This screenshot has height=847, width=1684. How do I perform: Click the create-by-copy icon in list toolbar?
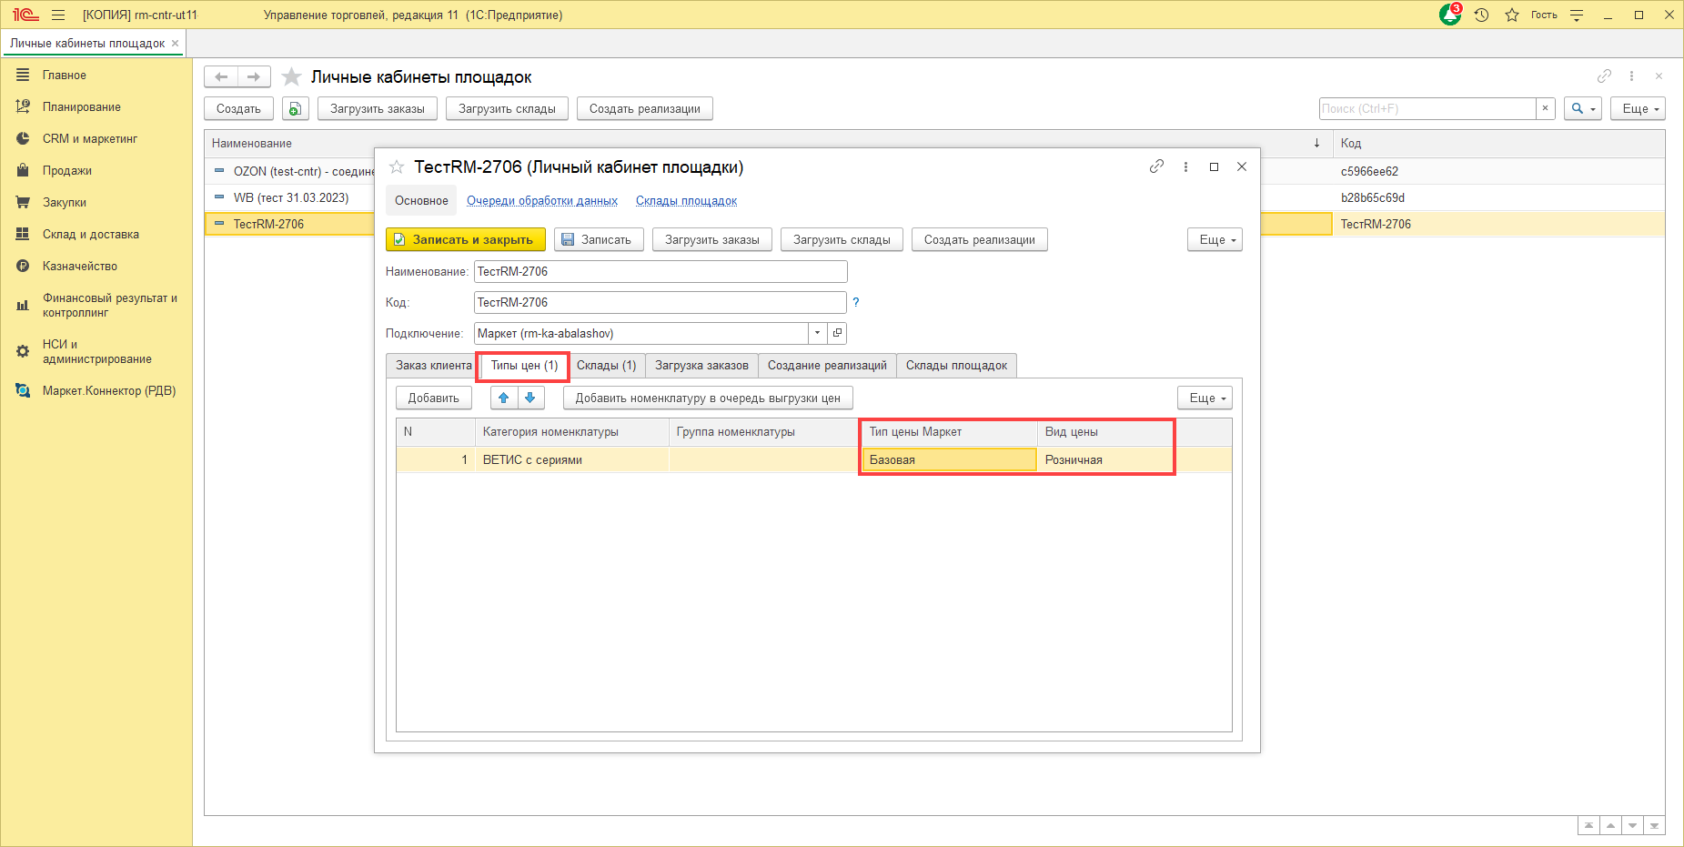295,109
